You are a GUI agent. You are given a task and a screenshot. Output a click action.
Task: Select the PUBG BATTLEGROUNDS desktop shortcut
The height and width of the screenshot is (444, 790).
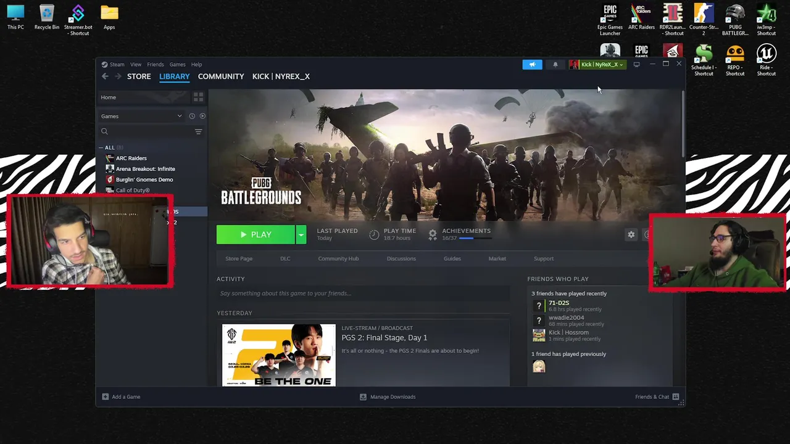tap(735, 20)
